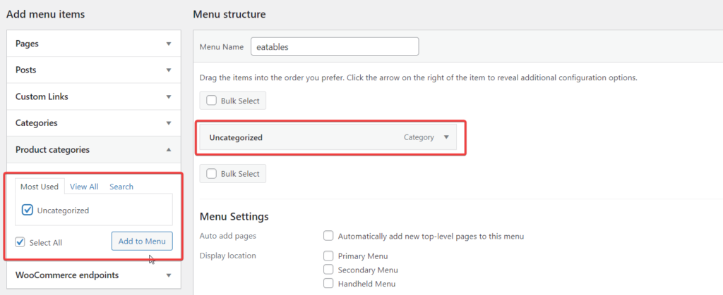
Task: Toggle the Select All checkbox
Action: (x=20, y=242)
